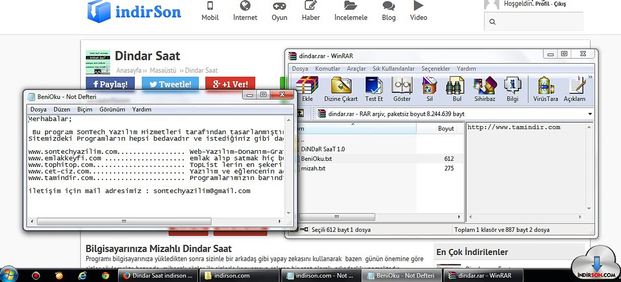Open the Haber news section

pyautogui.click(x=311, y=11)
